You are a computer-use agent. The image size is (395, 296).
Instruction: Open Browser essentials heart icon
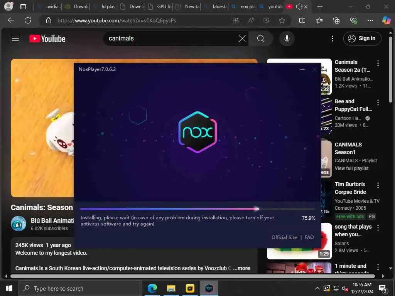tap(353, 21)
